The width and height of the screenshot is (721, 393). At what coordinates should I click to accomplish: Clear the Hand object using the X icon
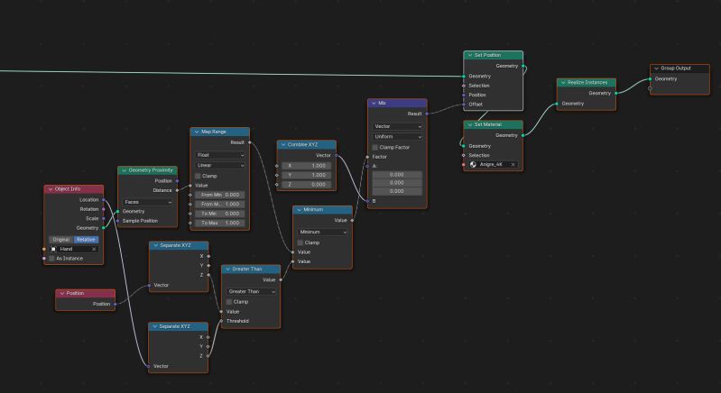coord(94,249)
